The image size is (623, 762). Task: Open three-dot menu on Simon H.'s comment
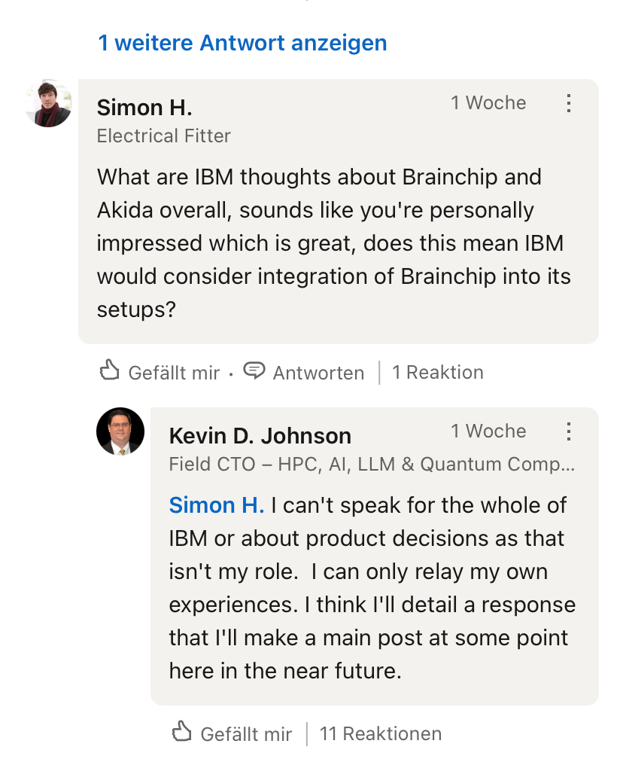(x=569, y=103)
